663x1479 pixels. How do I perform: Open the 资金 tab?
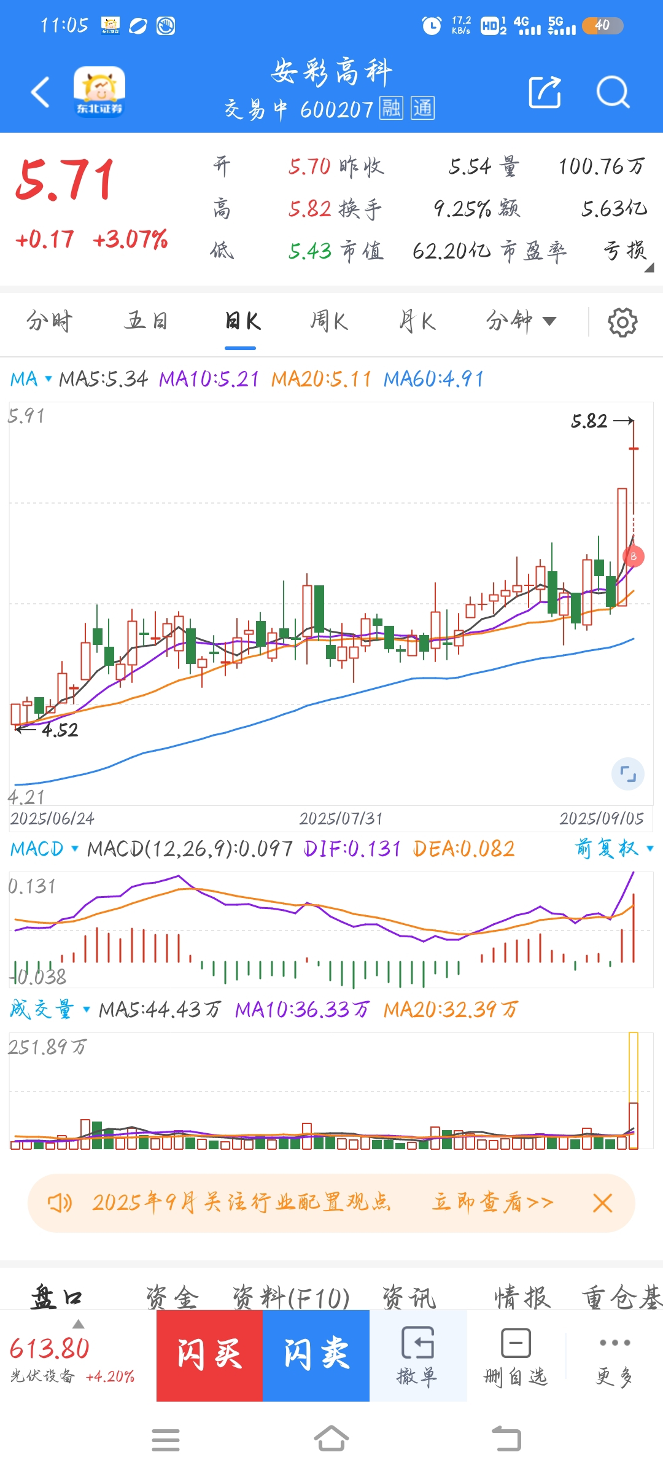(x=172, y=1298)
